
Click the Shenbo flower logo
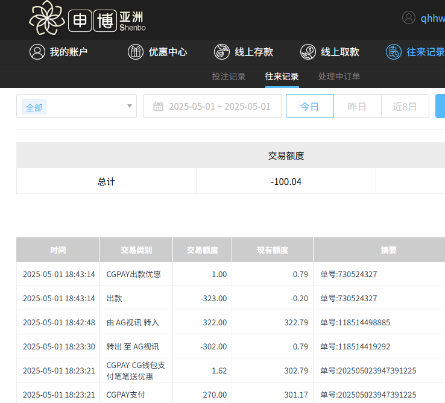coord(47,18)
